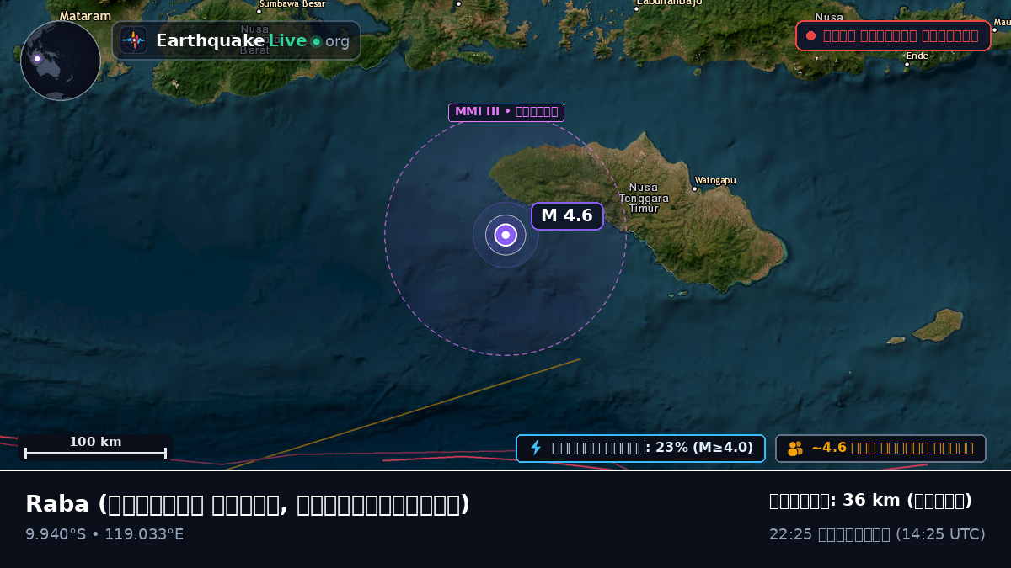Click the green dot in the EarthquakeLive logo
The height and width of the screenshot is (568, 1011).
(x=316, y=41)
